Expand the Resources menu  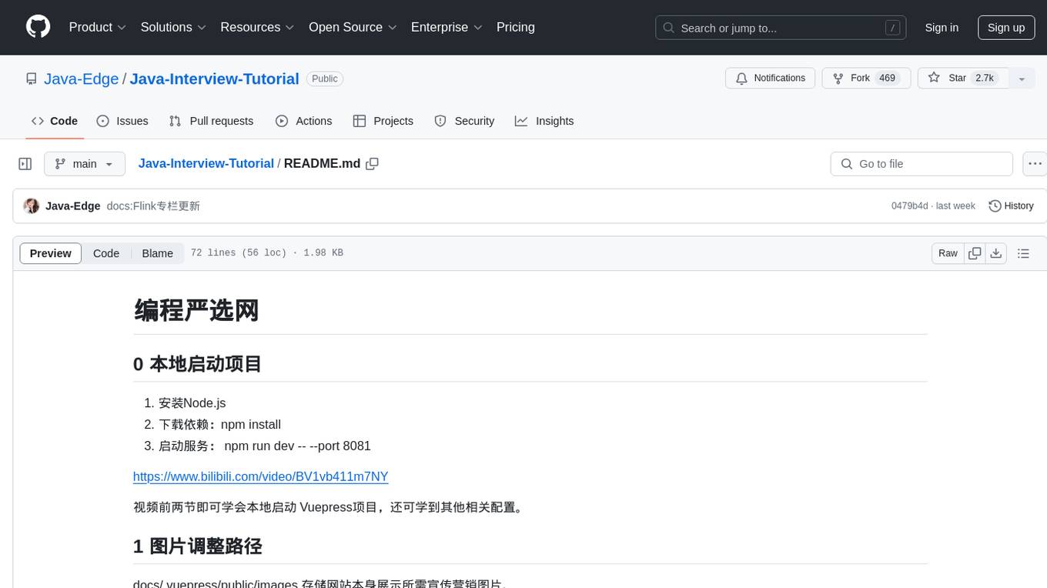tap(258, 27)
